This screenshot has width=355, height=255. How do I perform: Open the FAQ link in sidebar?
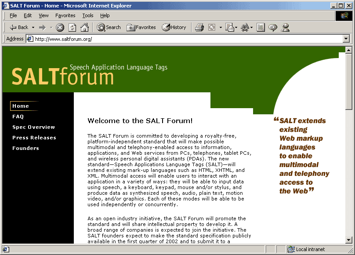coord(18,117)
